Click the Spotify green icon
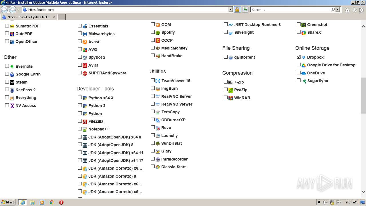 pyautogui.click(x=158, y=33)
